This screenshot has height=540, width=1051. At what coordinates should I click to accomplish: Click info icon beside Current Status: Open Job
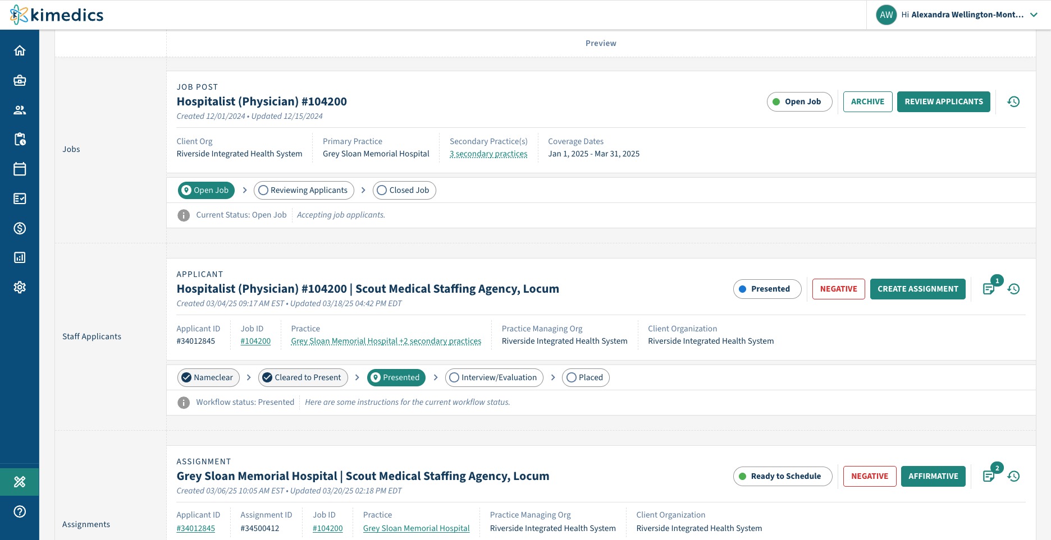[184, 215]
